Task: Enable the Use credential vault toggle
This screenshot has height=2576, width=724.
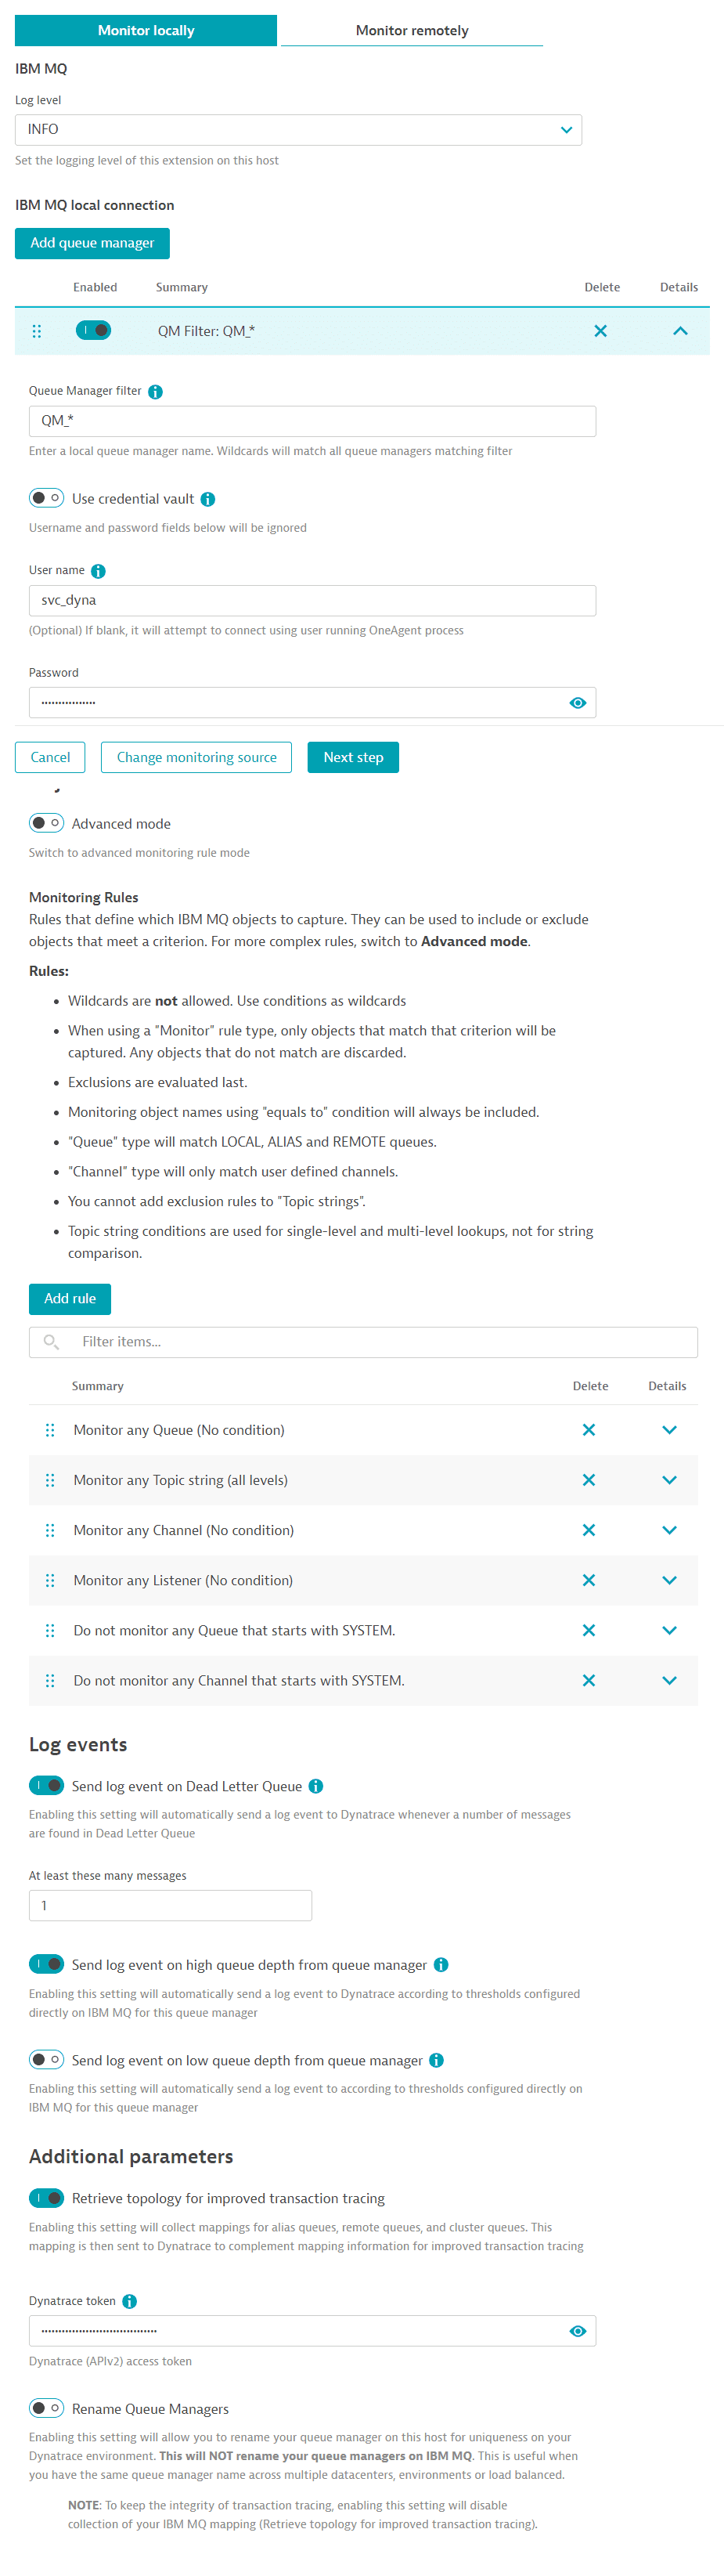Action: coord(46,498)
